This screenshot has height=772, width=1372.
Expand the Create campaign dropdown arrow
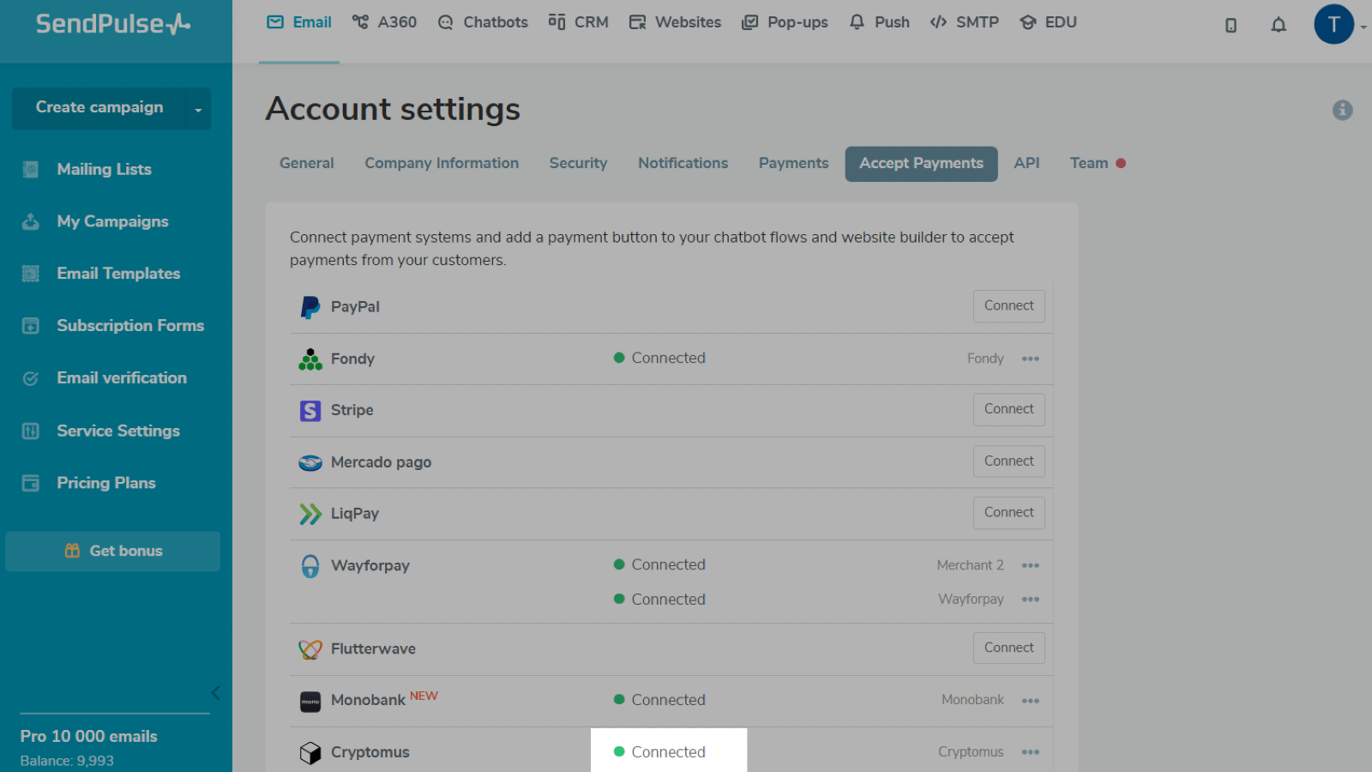pyautogui.click(x=198, y=109)
